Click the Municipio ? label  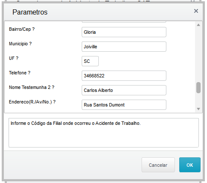point(20,44)
